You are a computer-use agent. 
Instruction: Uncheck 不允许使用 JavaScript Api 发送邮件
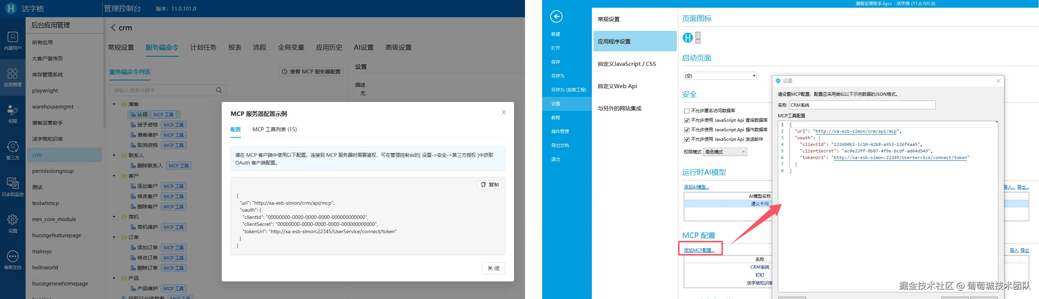(686, 139)
